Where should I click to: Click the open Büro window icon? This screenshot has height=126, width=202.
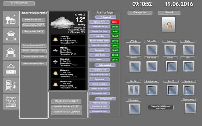tap(189, 67)
